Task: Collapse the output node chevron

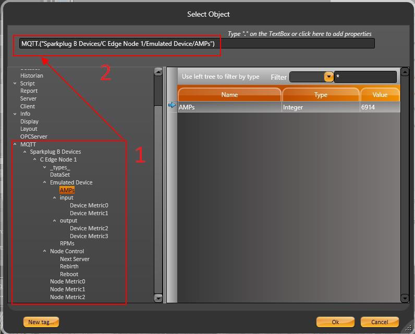Action: coord(54,220)
